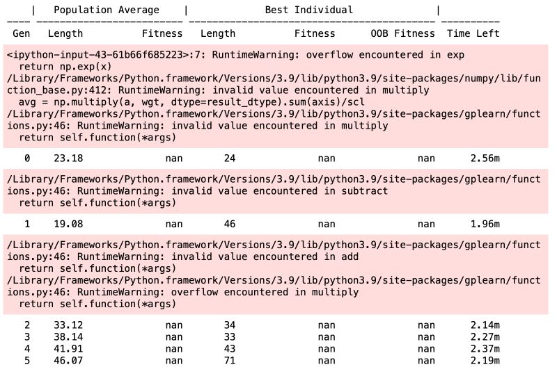
Task: Click population length value 46.07
Action: 68,361
